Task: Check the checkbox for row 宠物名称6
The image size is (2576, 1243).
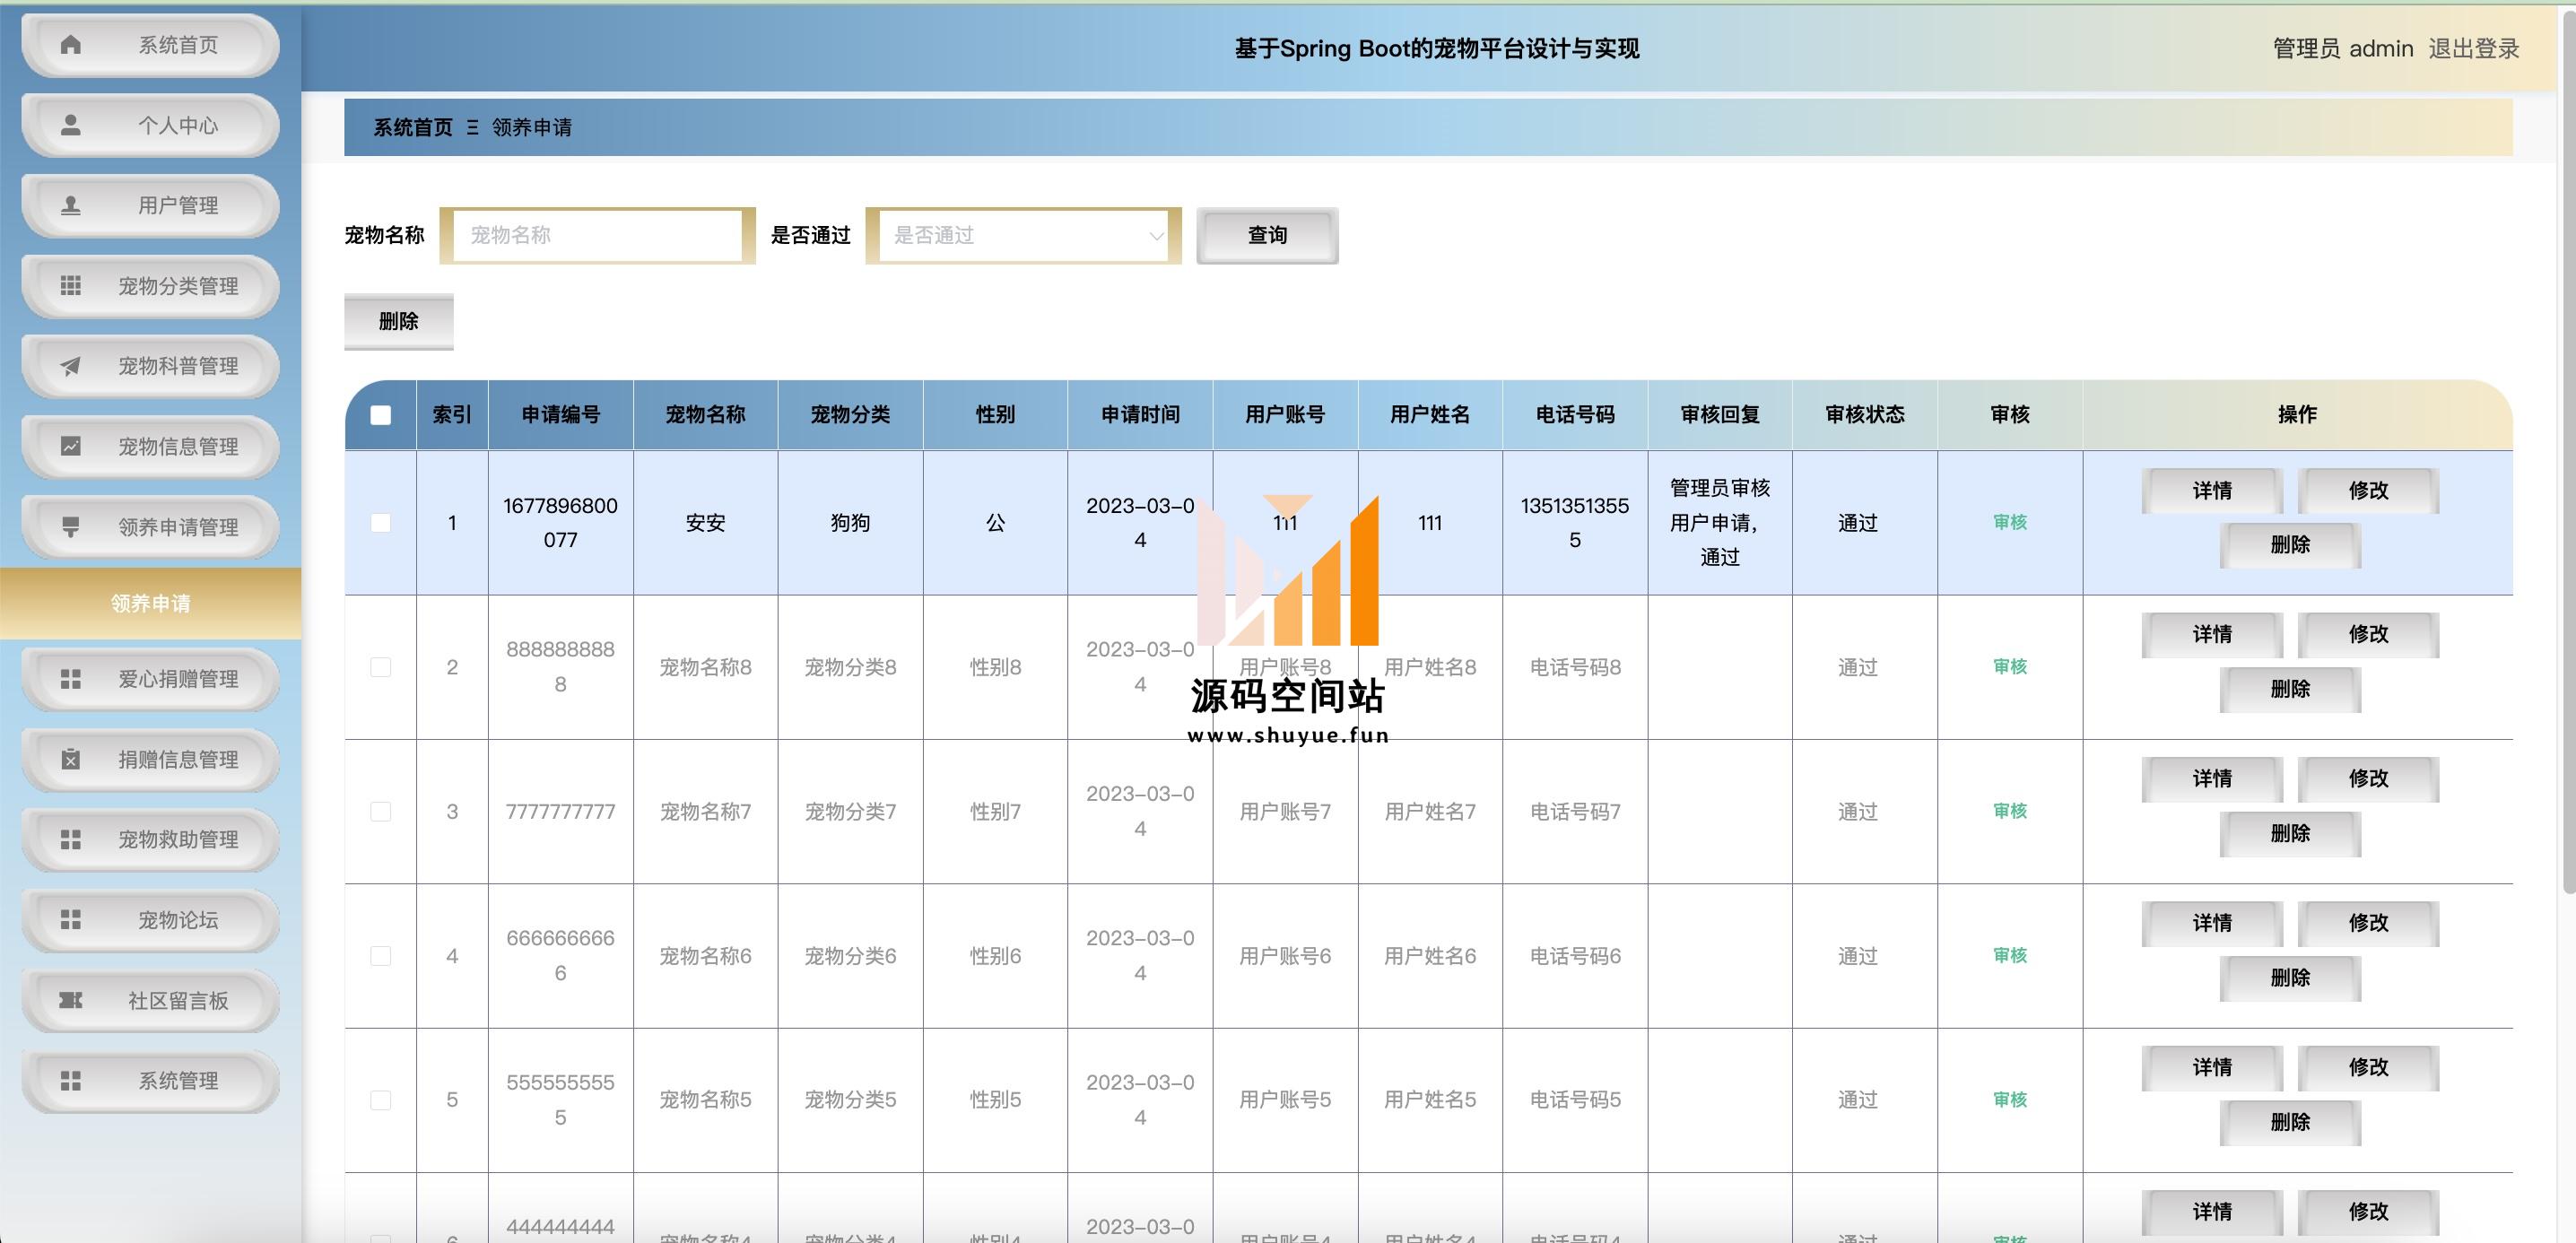Action: (x=381, y=956)
